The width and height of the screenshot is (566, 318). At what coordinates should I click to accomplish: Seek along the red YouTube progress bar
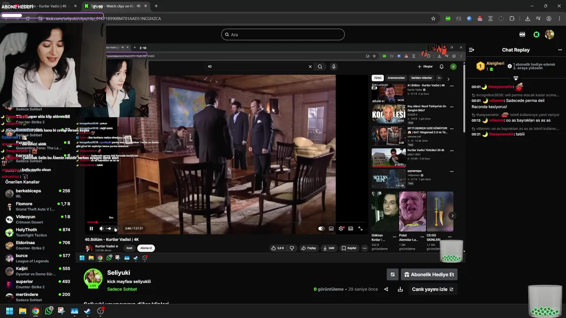[x=226, y=222]
